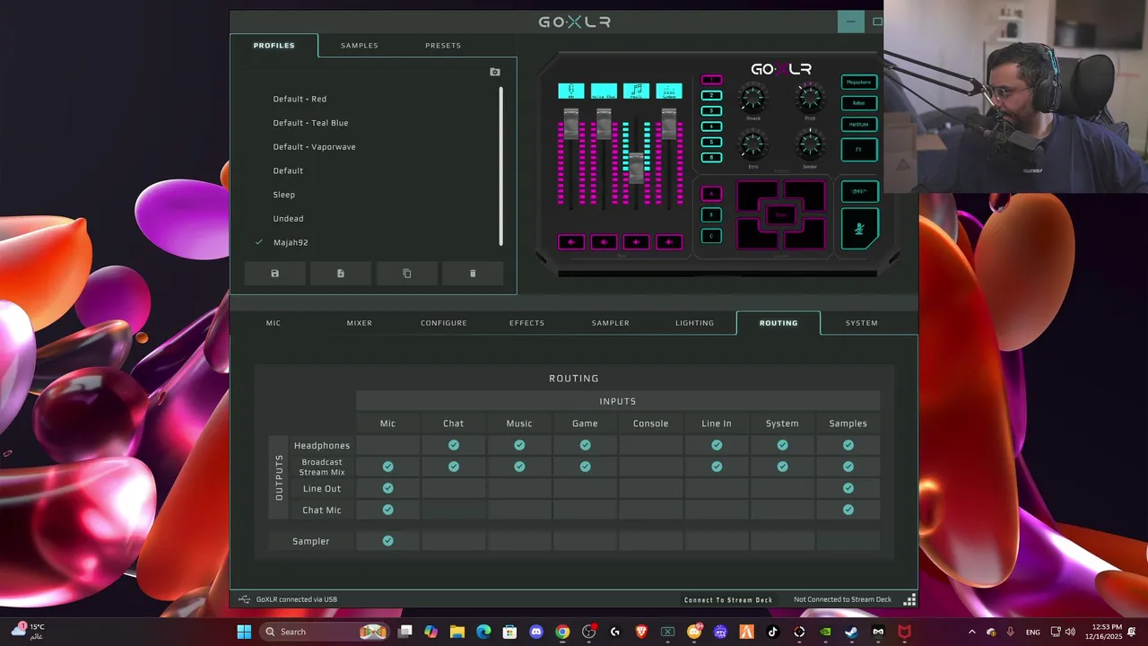Select effects preset button 1

[711, 80]
